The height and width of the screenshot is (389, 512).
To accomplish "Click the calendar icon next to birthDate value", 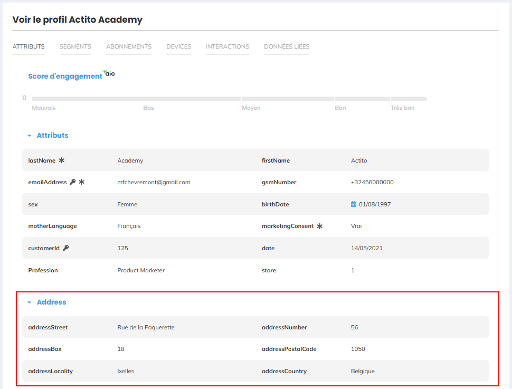I will point(354,204).
